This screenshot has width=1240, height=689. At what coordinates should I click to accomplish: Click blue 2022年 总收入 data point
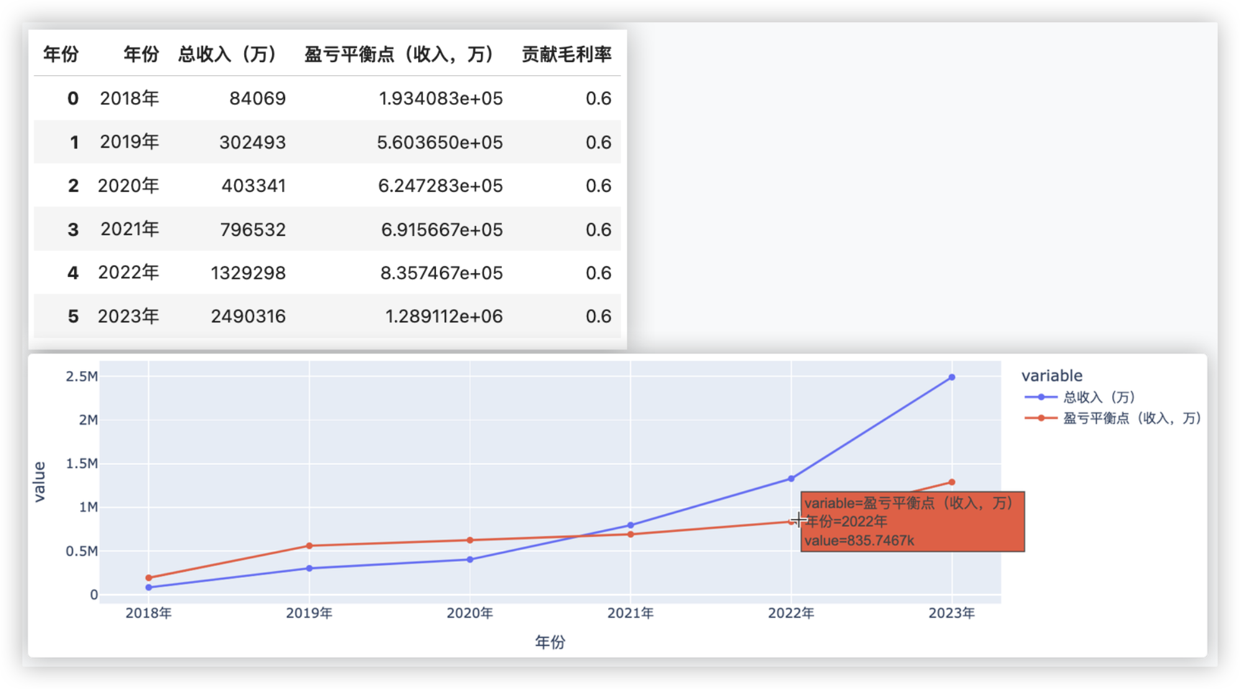791,479
